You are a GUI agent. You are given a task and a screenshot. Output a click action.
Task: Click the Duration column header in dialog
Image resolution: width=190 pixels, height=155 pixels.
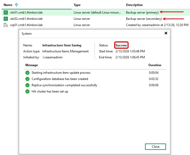point(155,65)
